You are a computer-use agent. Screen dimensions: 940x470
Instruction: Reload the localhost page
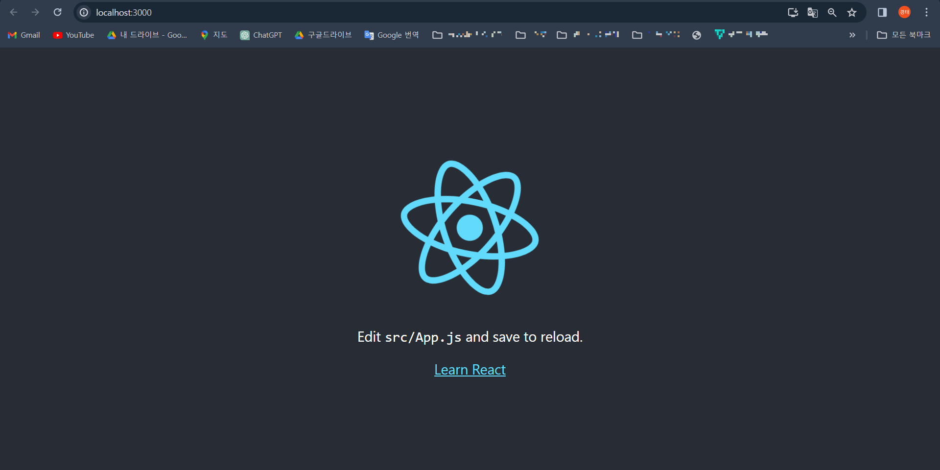click(x=57, y=12)
